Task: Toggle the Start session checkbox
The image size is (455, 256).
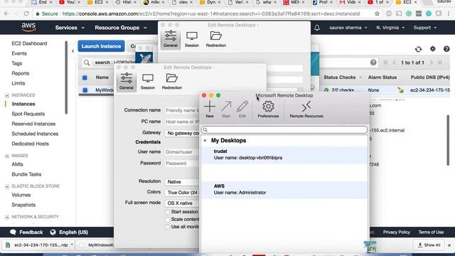Action: 168,212
